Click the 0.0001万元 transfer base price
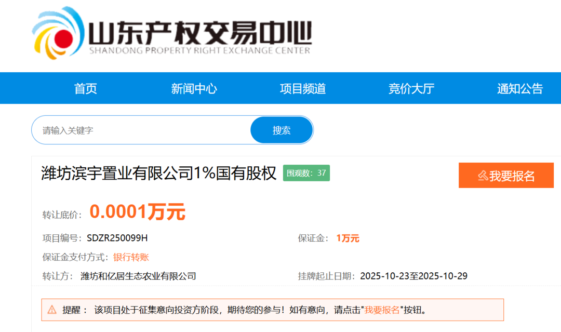 [x=137, y=212]
